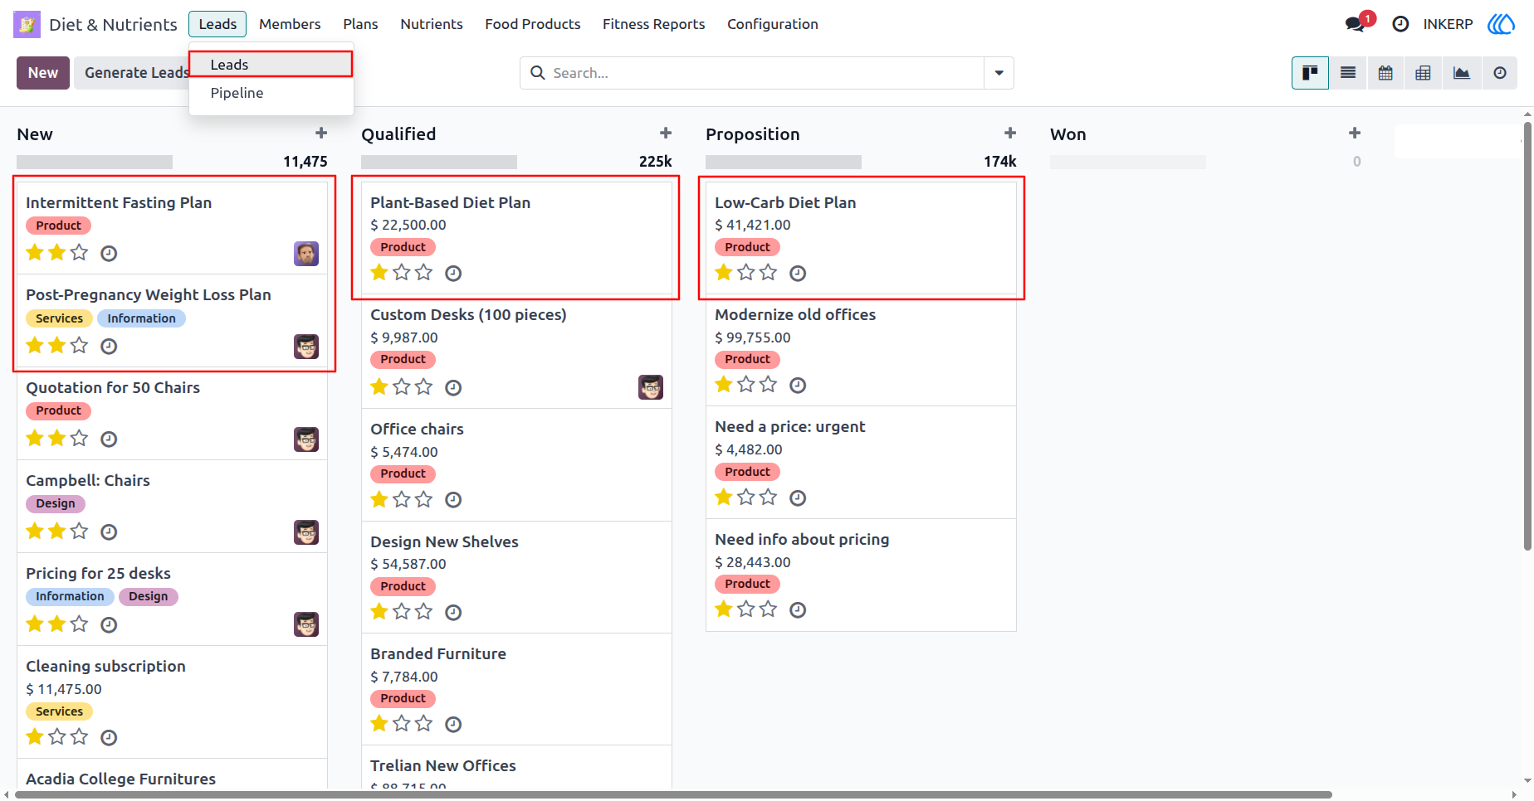This screenshot has height=801, width=1534.
Task: Set second priority star on Plant-Based Diet Plan
Action: click(x=402, y=272)
